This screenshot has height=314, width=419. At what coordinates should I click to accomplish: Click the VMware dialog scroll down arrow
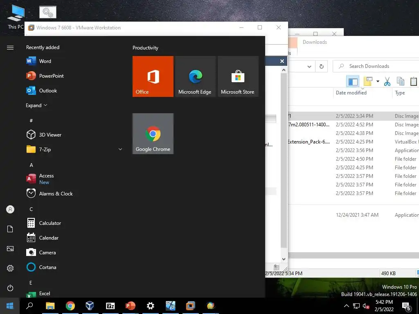[x=284, y=259]
